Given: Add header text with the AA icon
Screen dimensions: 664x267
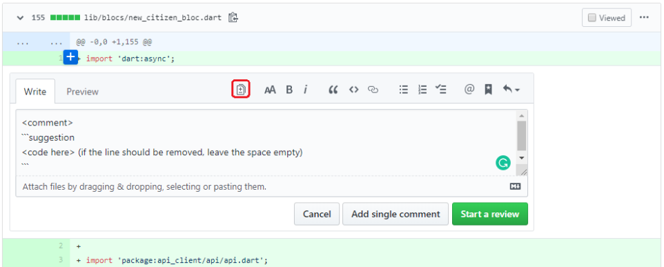Looking at the screenshot, I should 270,90.
